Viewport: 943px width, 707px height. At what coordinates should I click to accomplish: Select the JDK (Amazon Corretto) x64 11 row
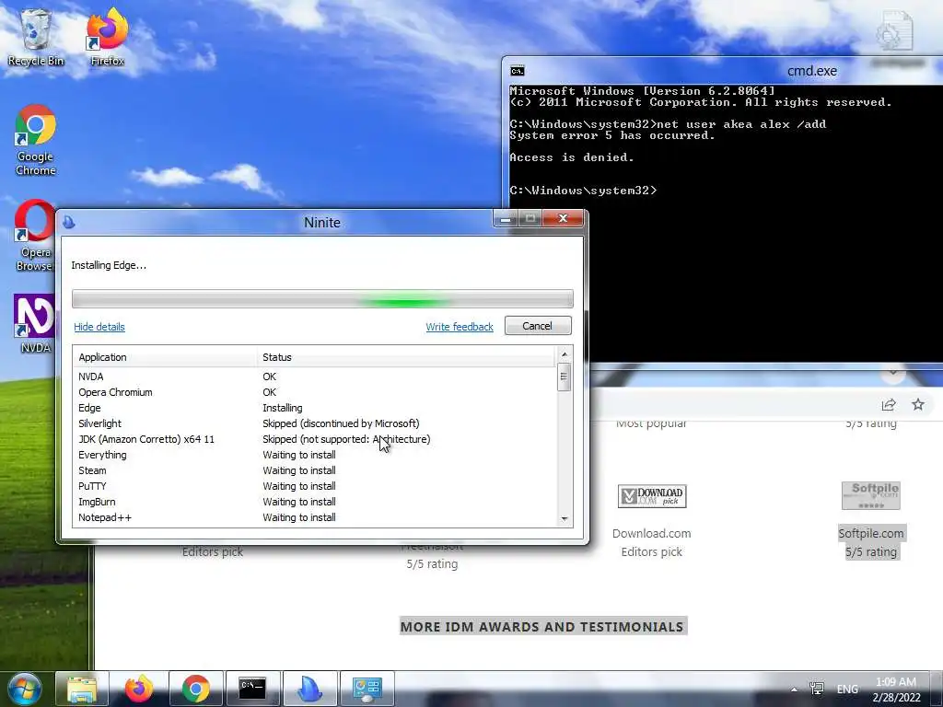pyautogui.click(x=314, y=439)
